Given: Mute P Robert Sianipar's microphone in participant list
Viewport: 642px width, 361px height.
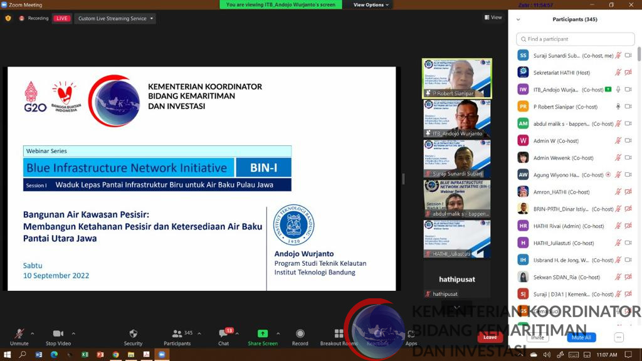Looking at the screenshot, I should tap(618, 107).
